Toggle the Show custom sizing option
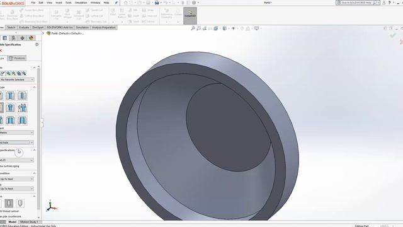 [x=9, y=166]
